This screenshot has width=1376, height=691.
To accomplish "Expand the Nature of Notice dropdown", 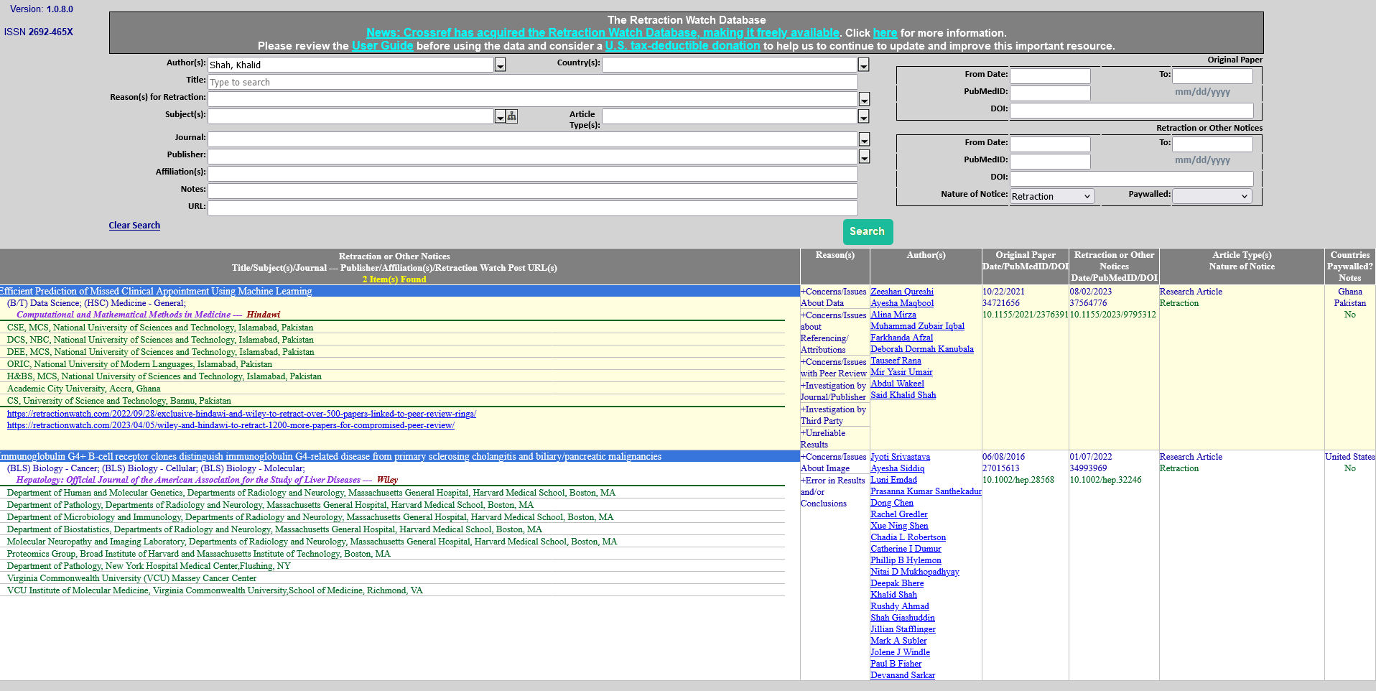I will [1051, 197].
